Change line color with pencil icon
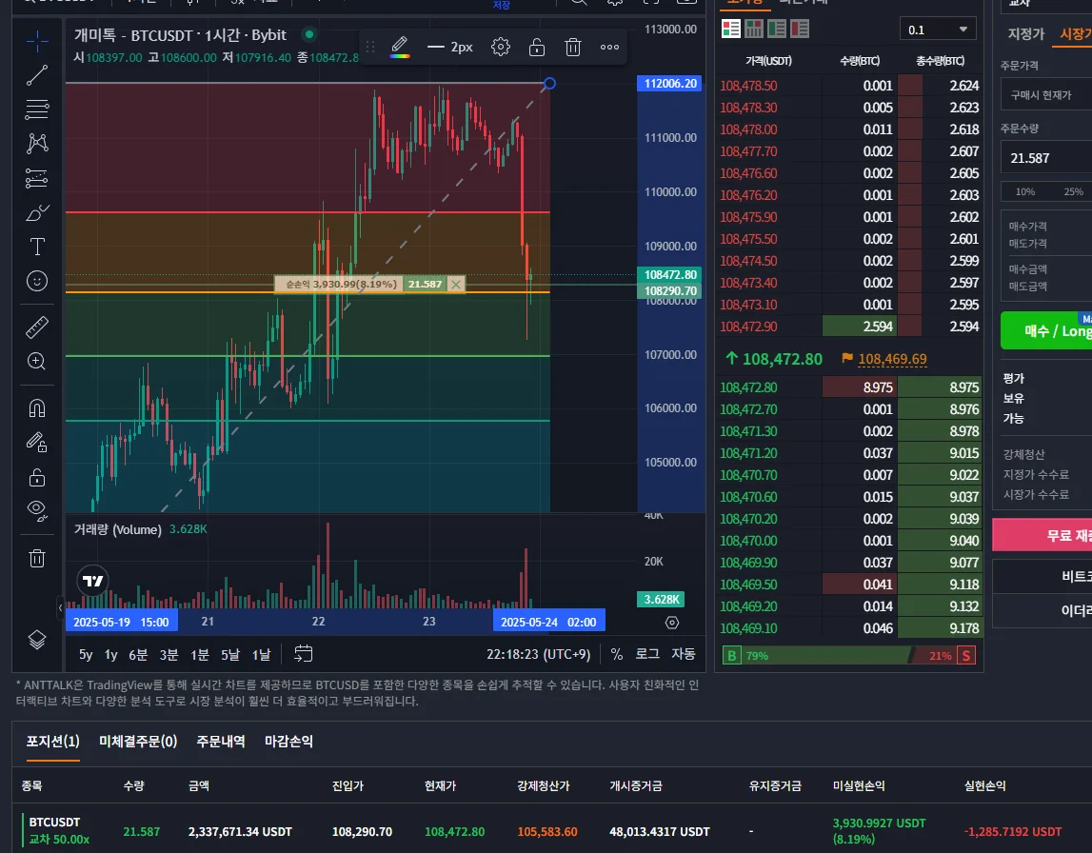This screenshot has width=1092, height=853. (x=400, y=47)
